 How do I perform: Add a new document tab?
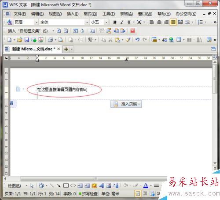(x=66, y=49)
